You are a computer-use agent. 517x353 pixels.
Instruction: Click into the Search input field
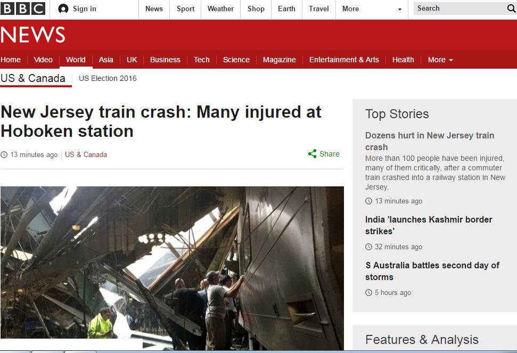460,9
